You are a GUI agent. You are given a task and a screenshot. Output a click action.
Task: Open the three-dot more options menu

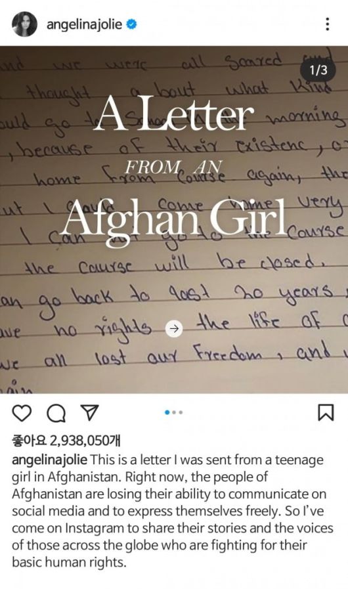[328, 24]
